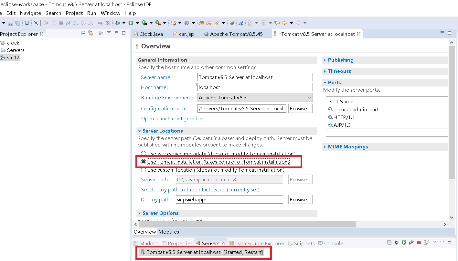Click the Next Annotation icon
Image resolution: width=458 pixels, height=261 pixels.
[250, 23]
